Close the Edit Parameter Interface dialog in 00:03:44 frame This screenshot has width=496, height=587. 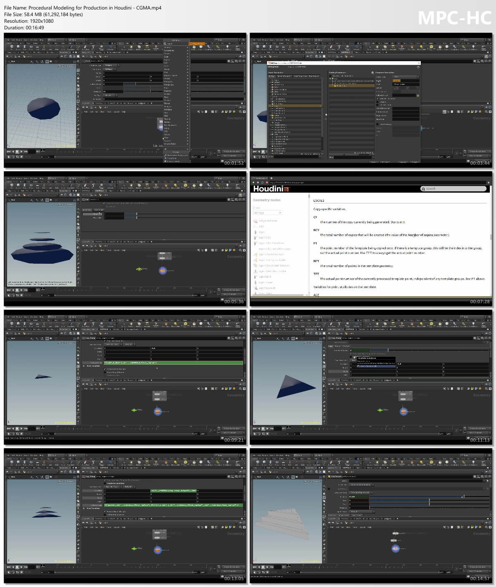pos(419,63)
